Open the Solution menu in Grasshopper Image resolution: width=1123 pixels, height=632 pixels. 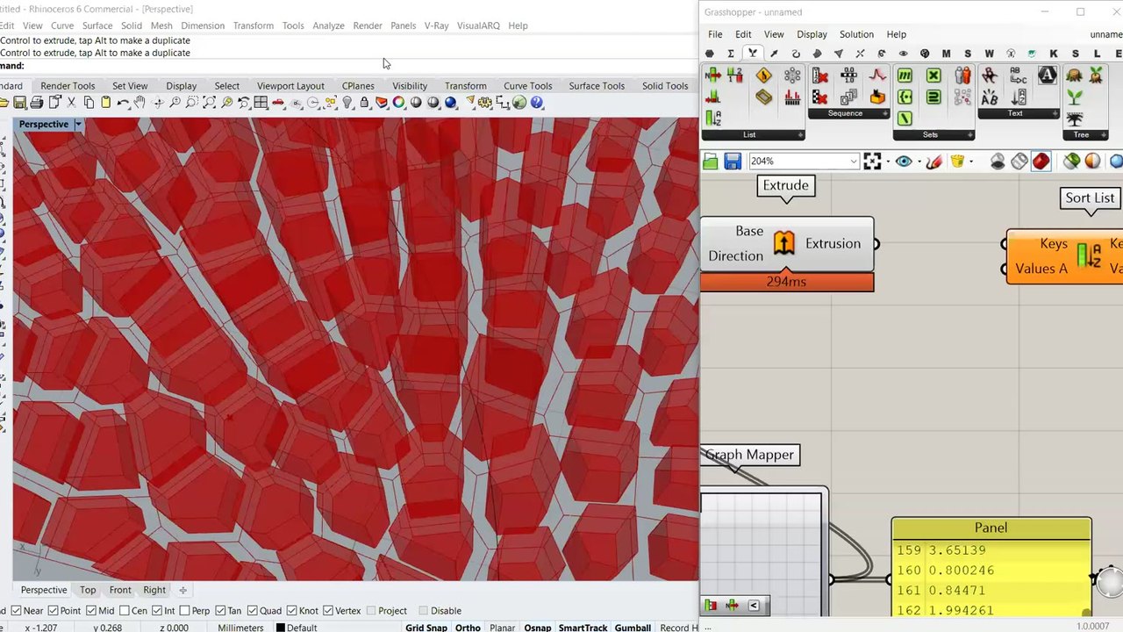(856, 34)
